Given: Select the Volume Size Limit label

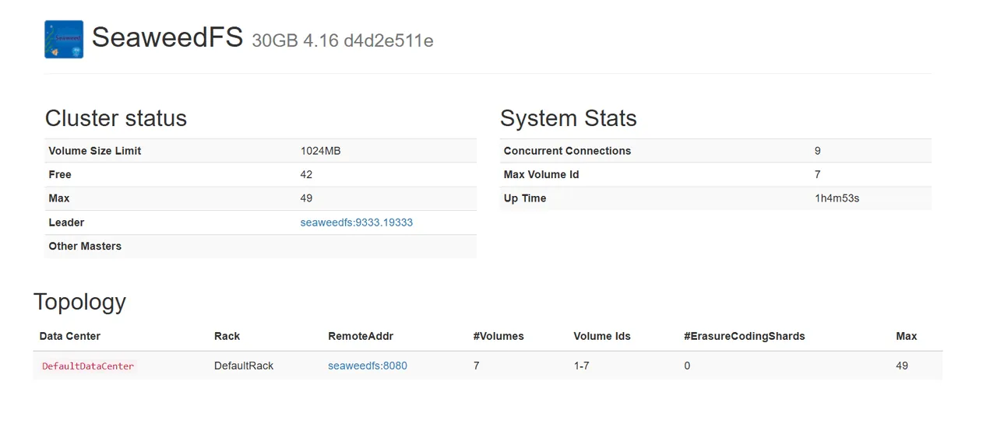Looking at the screenshot, I should tap(95, 151).
